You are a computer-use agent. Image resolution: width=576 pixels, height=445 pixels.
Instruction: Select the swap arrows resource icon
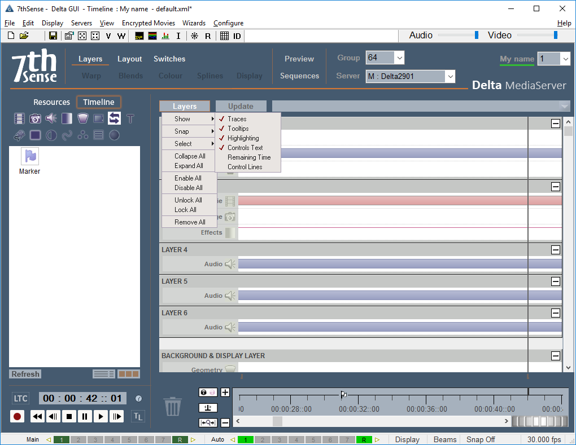114,118
